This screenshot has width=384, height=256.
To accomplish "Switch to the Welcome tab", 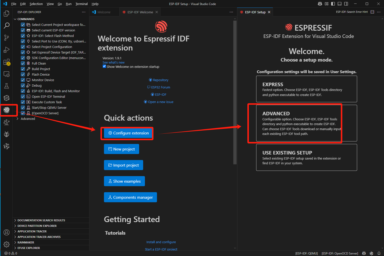I will [x=104, y=12].
